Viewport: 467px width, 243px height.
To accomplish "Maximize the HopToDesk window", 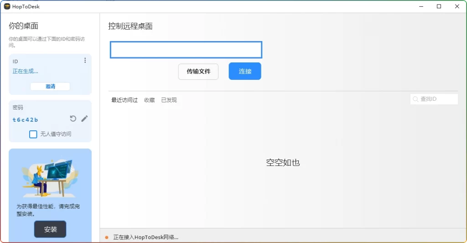I will coord(439,6).
